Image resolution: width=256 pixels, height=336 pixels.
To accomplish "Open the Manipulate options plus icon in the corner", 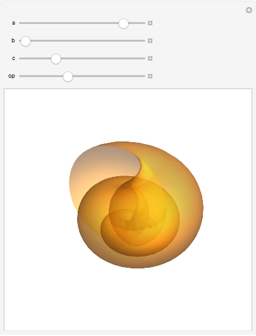I will pyautogui.click(x=249, y=10).
